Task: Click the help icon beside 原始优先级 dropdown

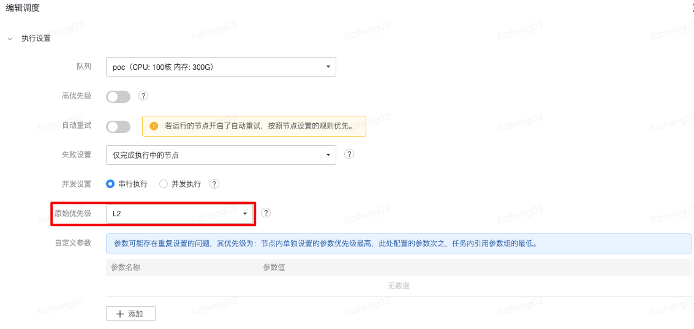Action: pyautogui.click(x=266, y=213)
